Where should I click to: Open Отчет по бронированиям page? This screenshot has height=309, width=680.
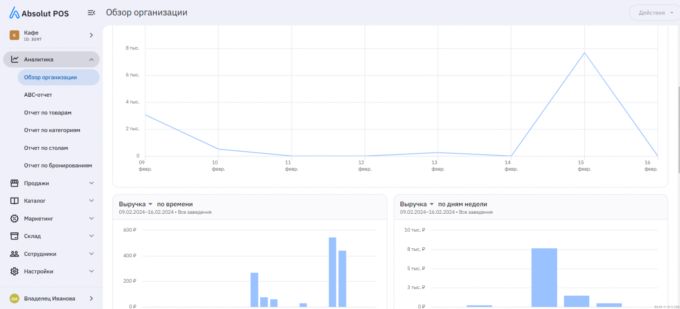point(58,166)
